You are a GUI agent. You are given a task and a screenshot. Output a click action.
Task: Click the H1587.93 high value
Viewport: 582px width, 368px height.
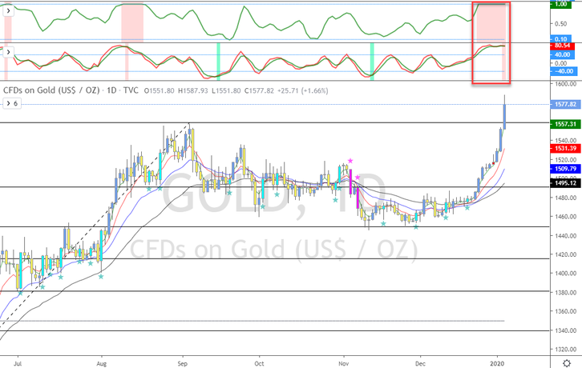193,90
